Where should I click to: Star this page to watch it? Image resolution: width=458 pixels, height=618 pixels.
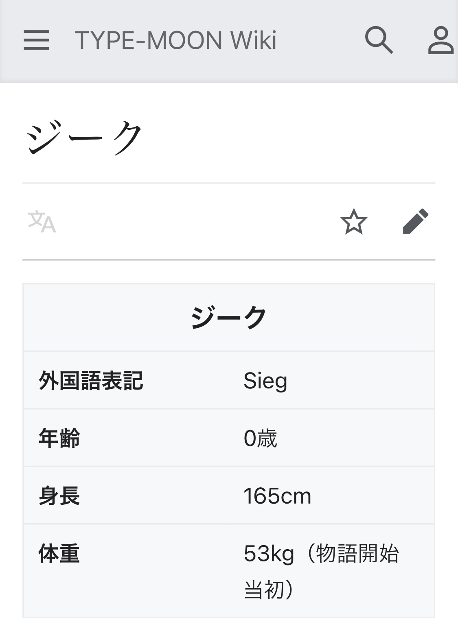point(353,221)
